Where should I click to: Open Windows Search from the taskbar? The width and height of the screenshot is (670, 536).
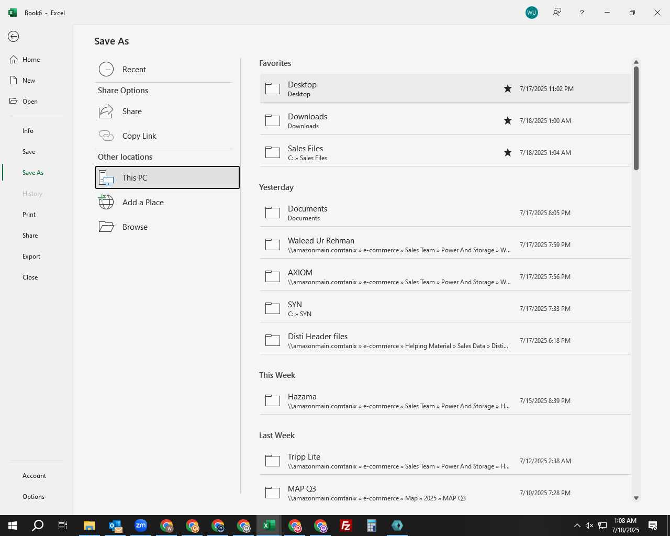pyautogui.click(x=38, y=526)
